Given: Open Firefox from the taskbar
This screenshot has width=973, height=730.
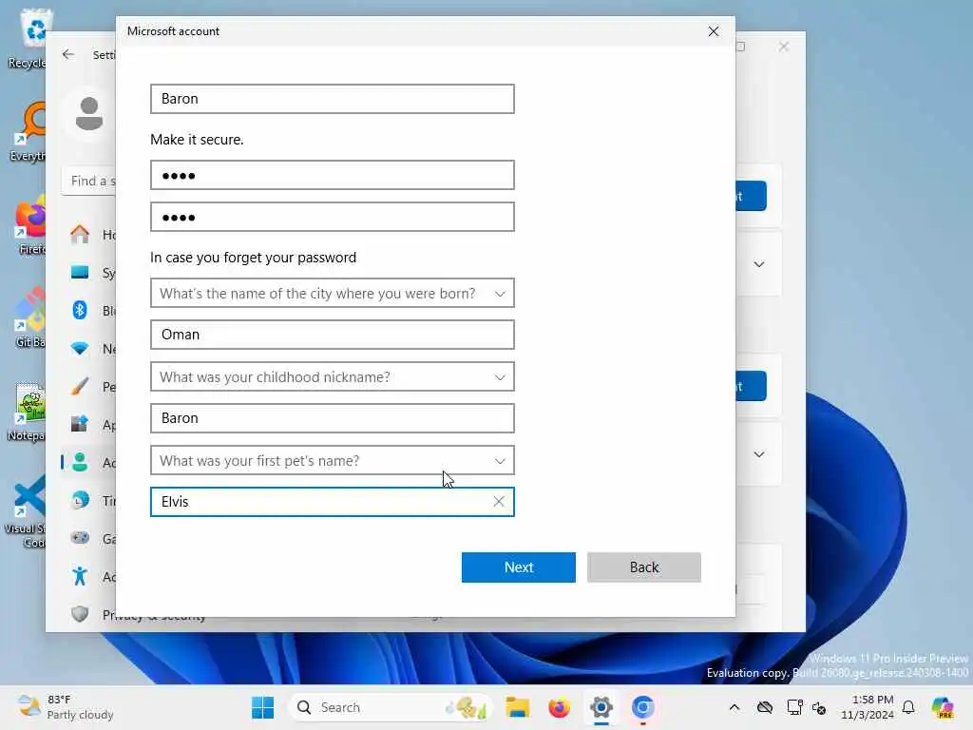Looking at the screenshot, I should (559, 707).
